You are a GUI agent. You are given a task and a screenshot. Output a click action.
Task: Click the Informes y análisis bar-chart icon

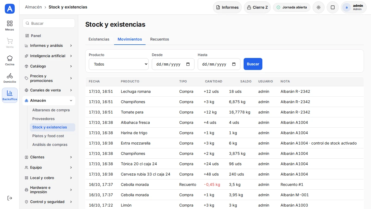coord(26,45)
